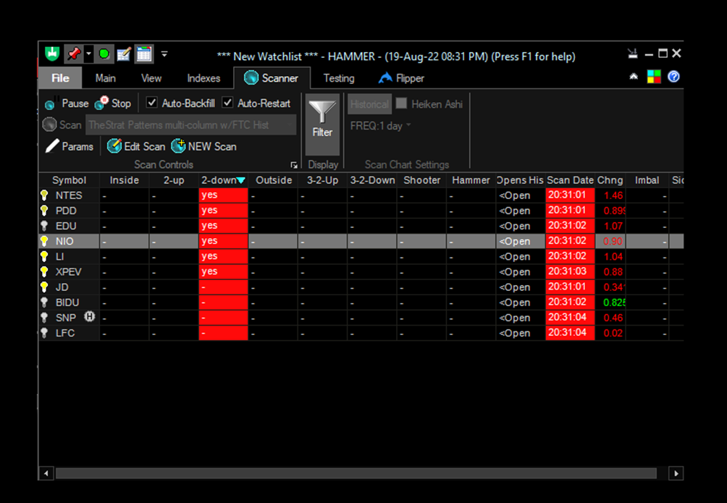Open the FREQ:1 day dropdown
The height and width of the screenshot is (503, 727).
(x=381, y=126)
